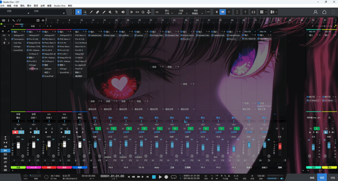
Task: Open the 编辑 (Edit) menu
Action: pyautogui.click(x=9, y=6)
